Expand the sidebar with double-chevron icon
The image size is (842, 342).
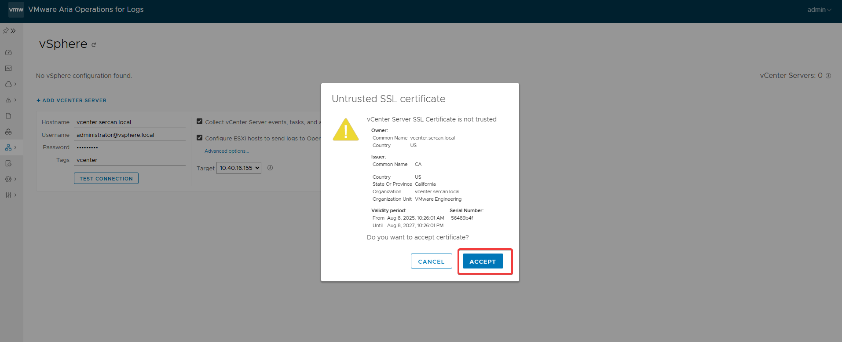click(x=13, y=31)
